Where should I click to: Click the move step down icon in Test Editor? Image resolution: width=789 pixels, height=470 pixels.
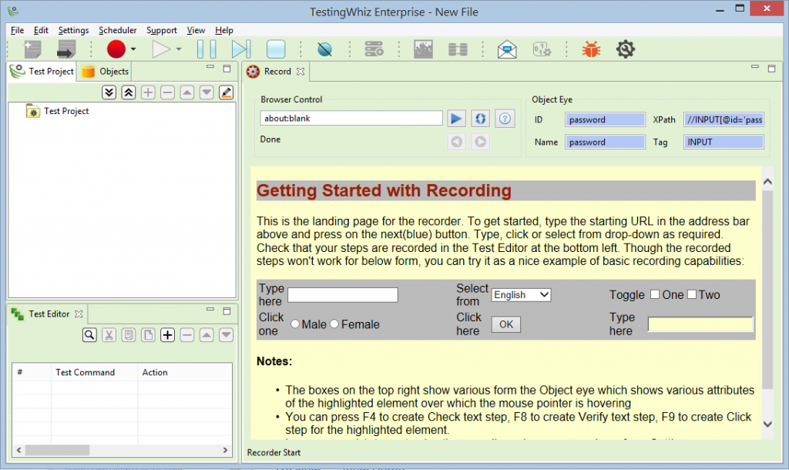227,335
